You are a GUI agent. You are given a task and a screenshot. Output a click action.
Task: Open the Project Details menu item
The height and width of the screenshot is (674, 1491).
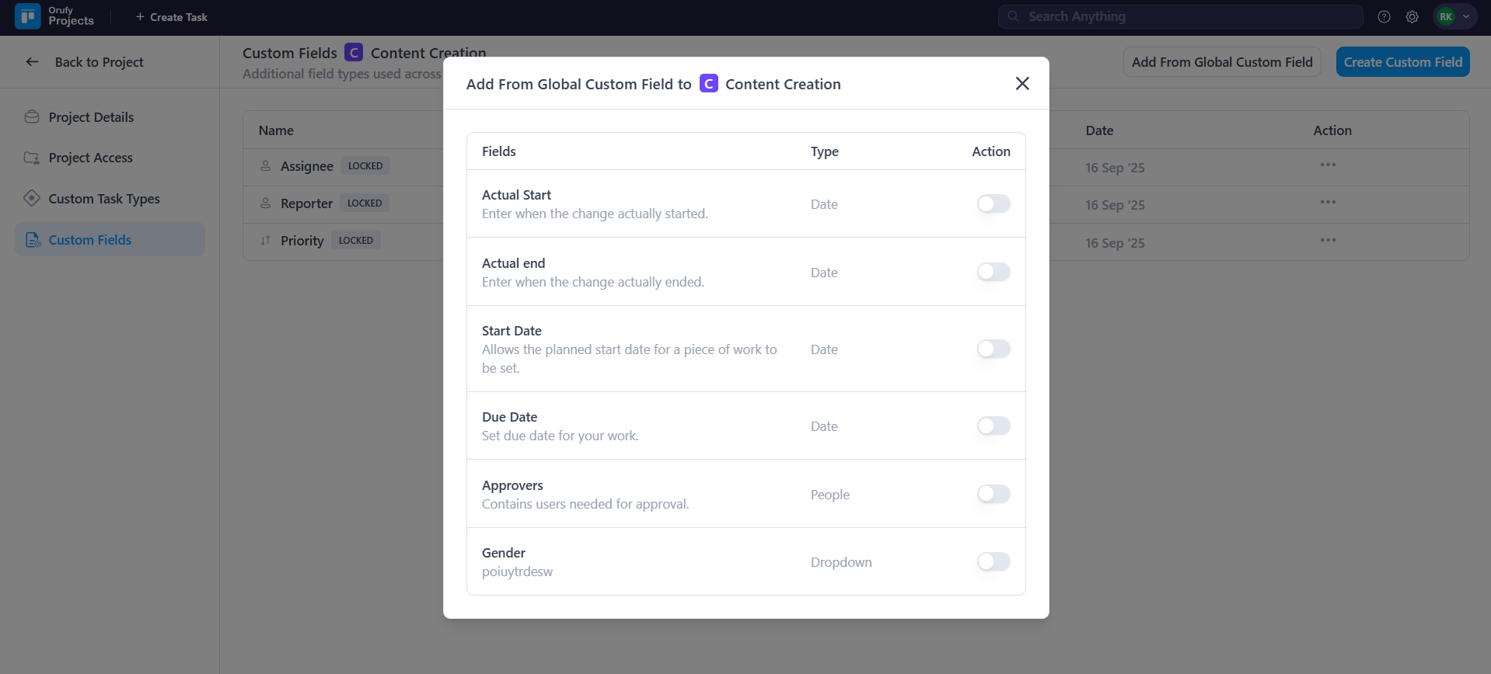click(91, 117)
